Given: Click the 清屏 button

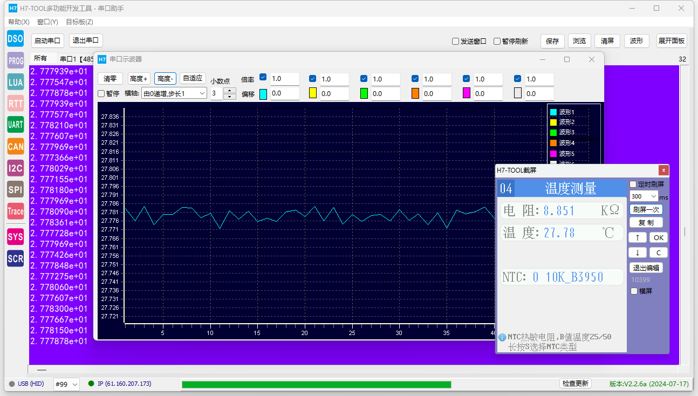Looking at the screenshot, I should [x=607, y=41].
